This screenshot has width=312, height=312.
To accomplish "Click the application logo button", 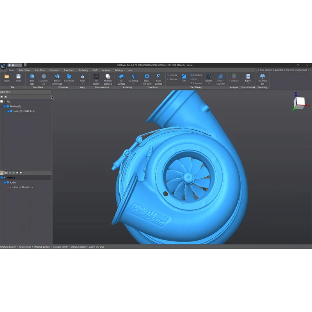I will tap(3, 66).
